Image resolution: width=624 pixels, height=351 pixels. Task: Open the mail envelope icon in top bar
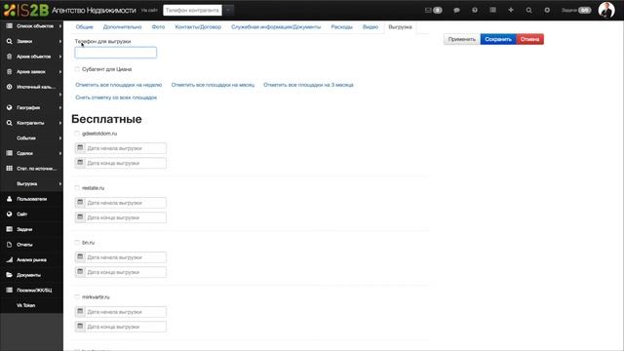click(x=428, y=11)
